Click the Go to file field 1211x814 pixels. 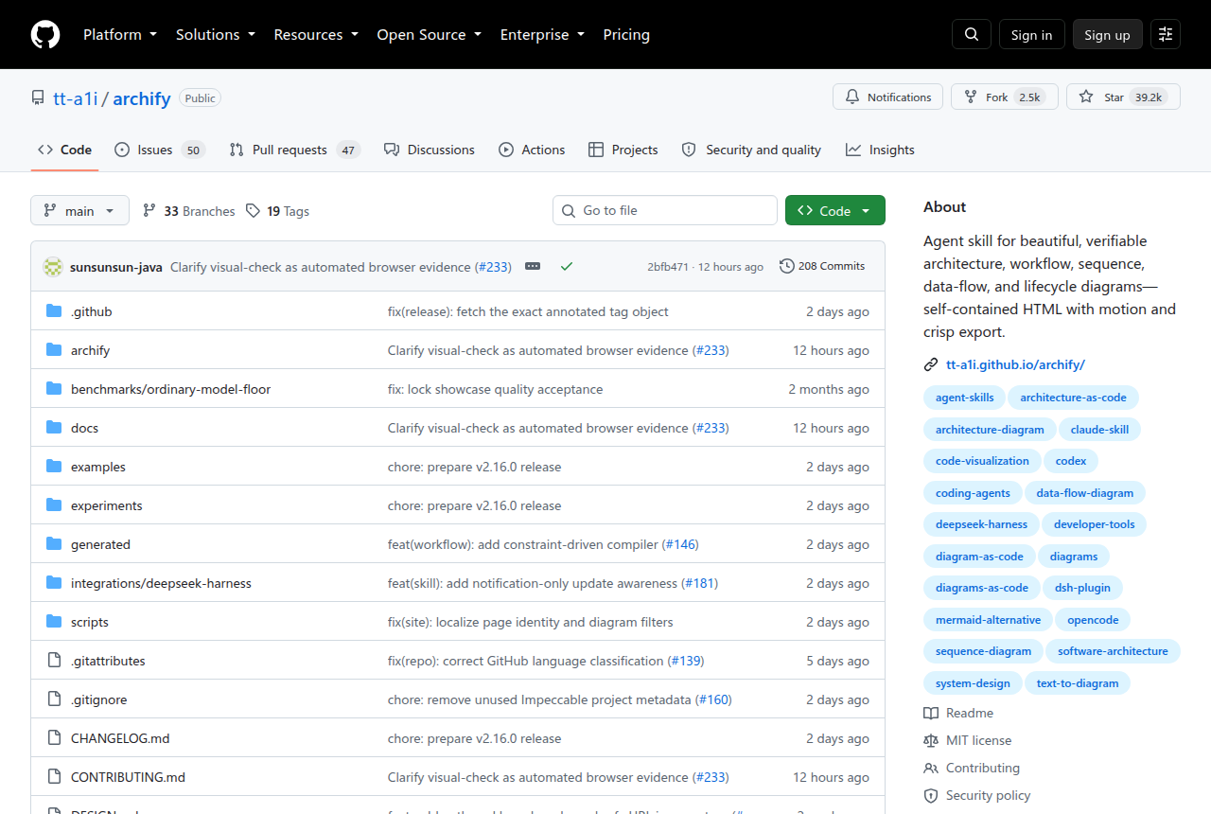665,210
